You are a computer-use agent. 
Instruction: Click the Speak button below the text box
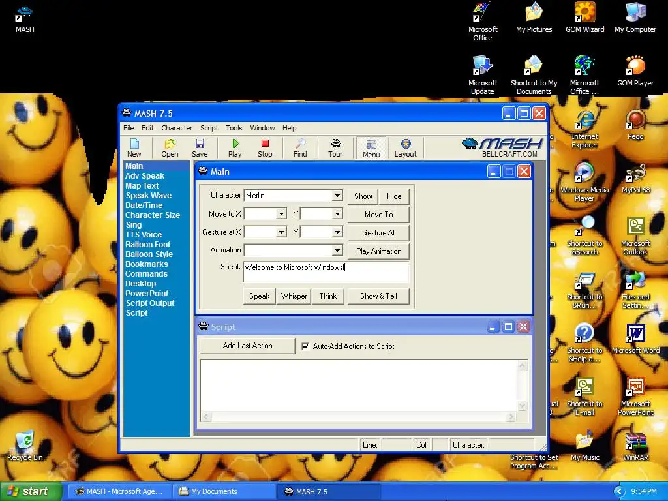[x=260, y=296]
